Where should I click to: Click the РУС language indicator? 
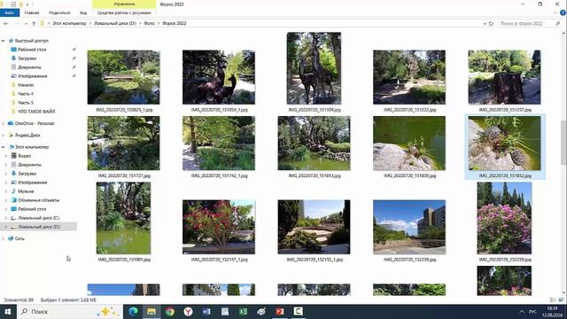point(532,311)
